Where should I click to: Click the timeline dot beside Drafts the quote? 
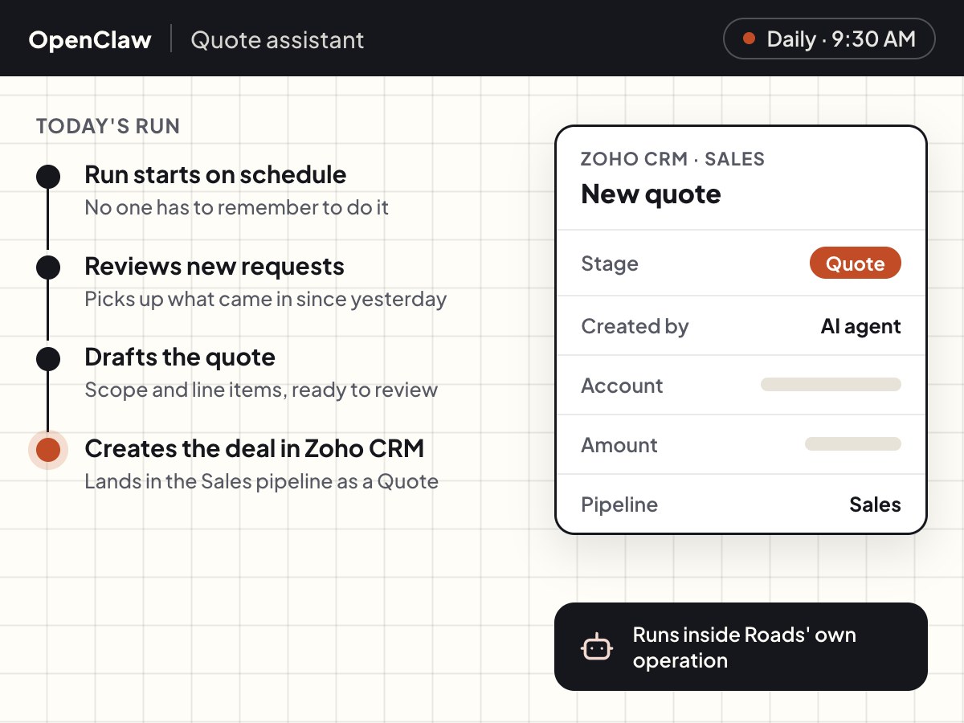[48, 358]
